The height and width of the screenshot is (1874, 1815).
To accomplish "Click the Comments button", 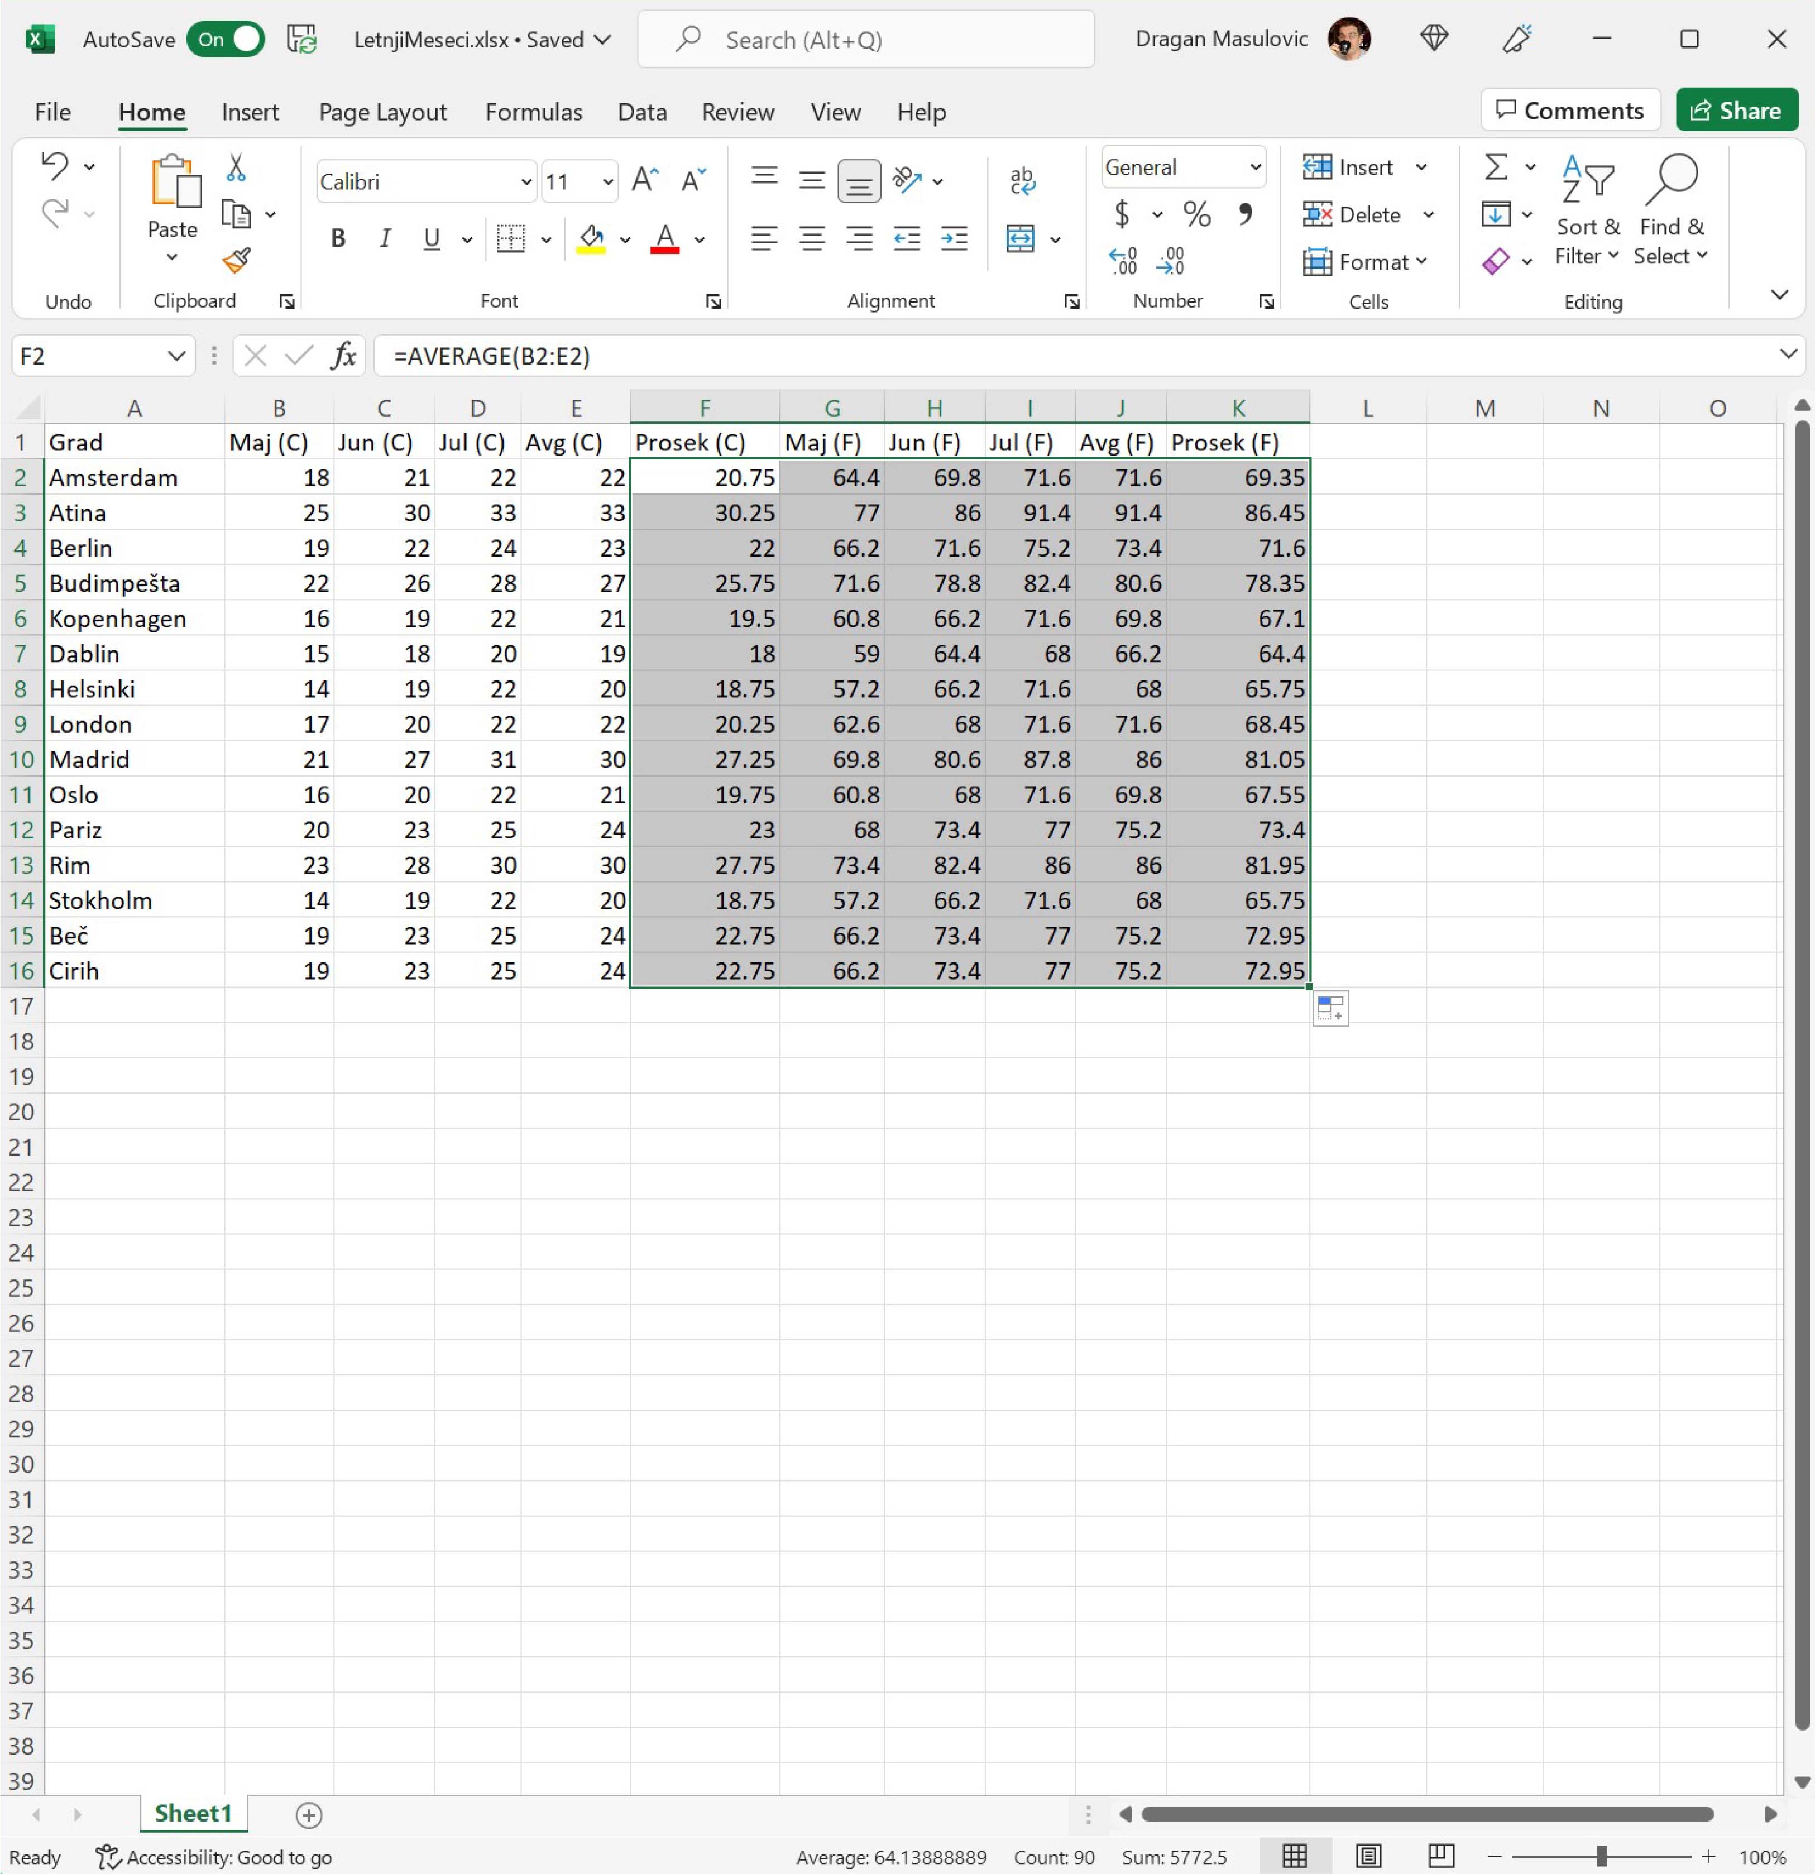I will click(x=1569, y=111).
